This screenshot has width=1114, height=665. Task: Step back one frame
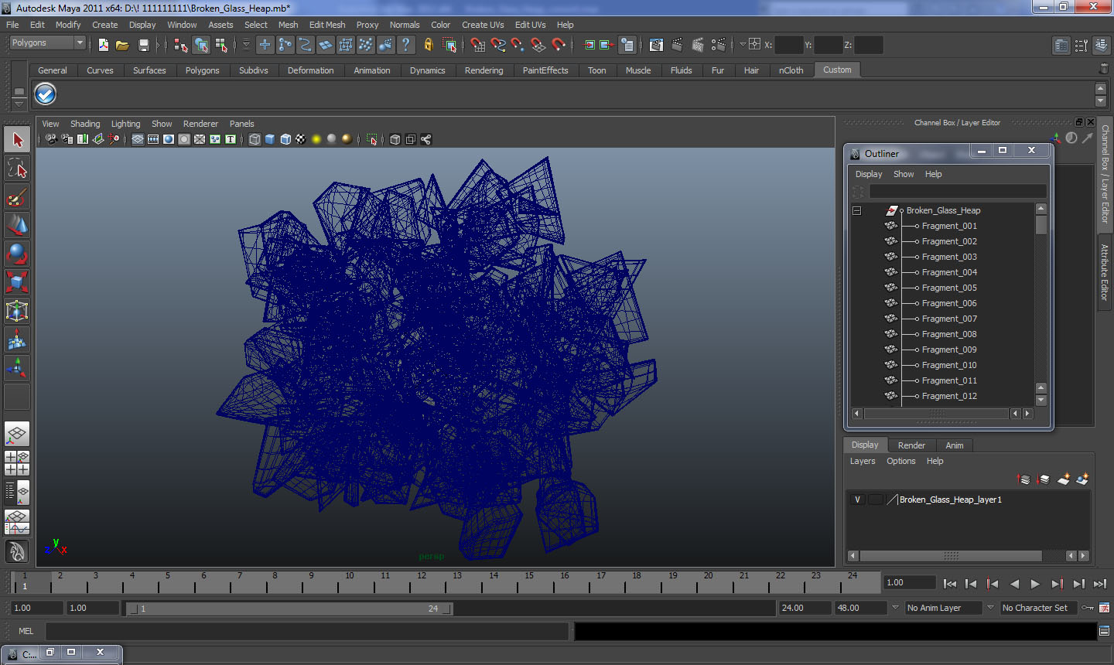pyautogui.click(x=971, y=584)
